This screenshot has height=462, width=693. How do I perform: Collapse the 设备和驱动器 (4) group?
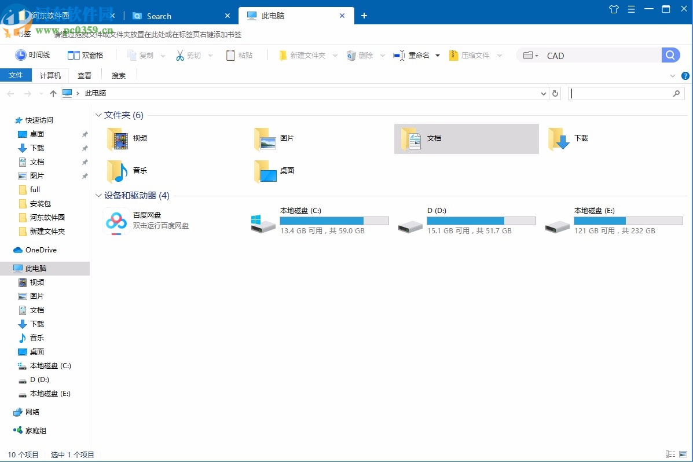98,196
